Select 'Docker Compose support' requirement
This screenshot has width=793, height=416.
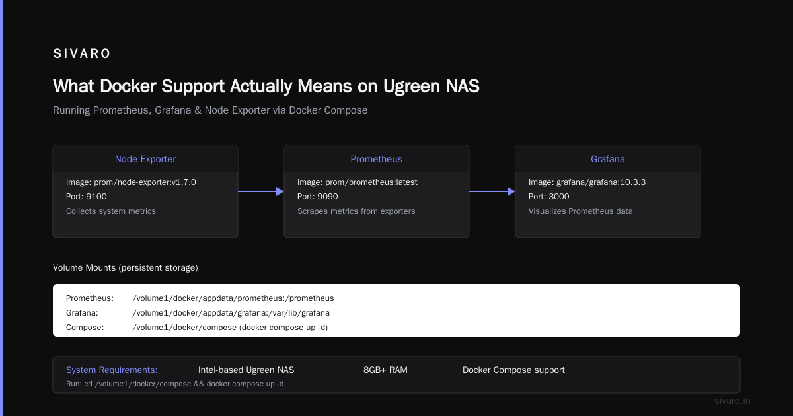(513, 370)
